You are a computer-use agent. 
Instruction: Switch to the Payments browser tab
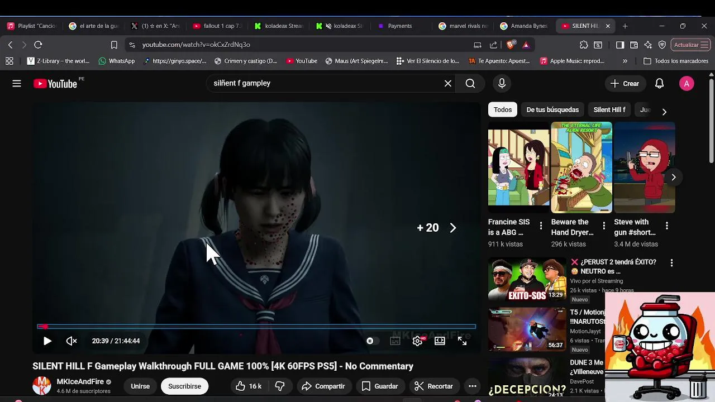pos(400,26)
